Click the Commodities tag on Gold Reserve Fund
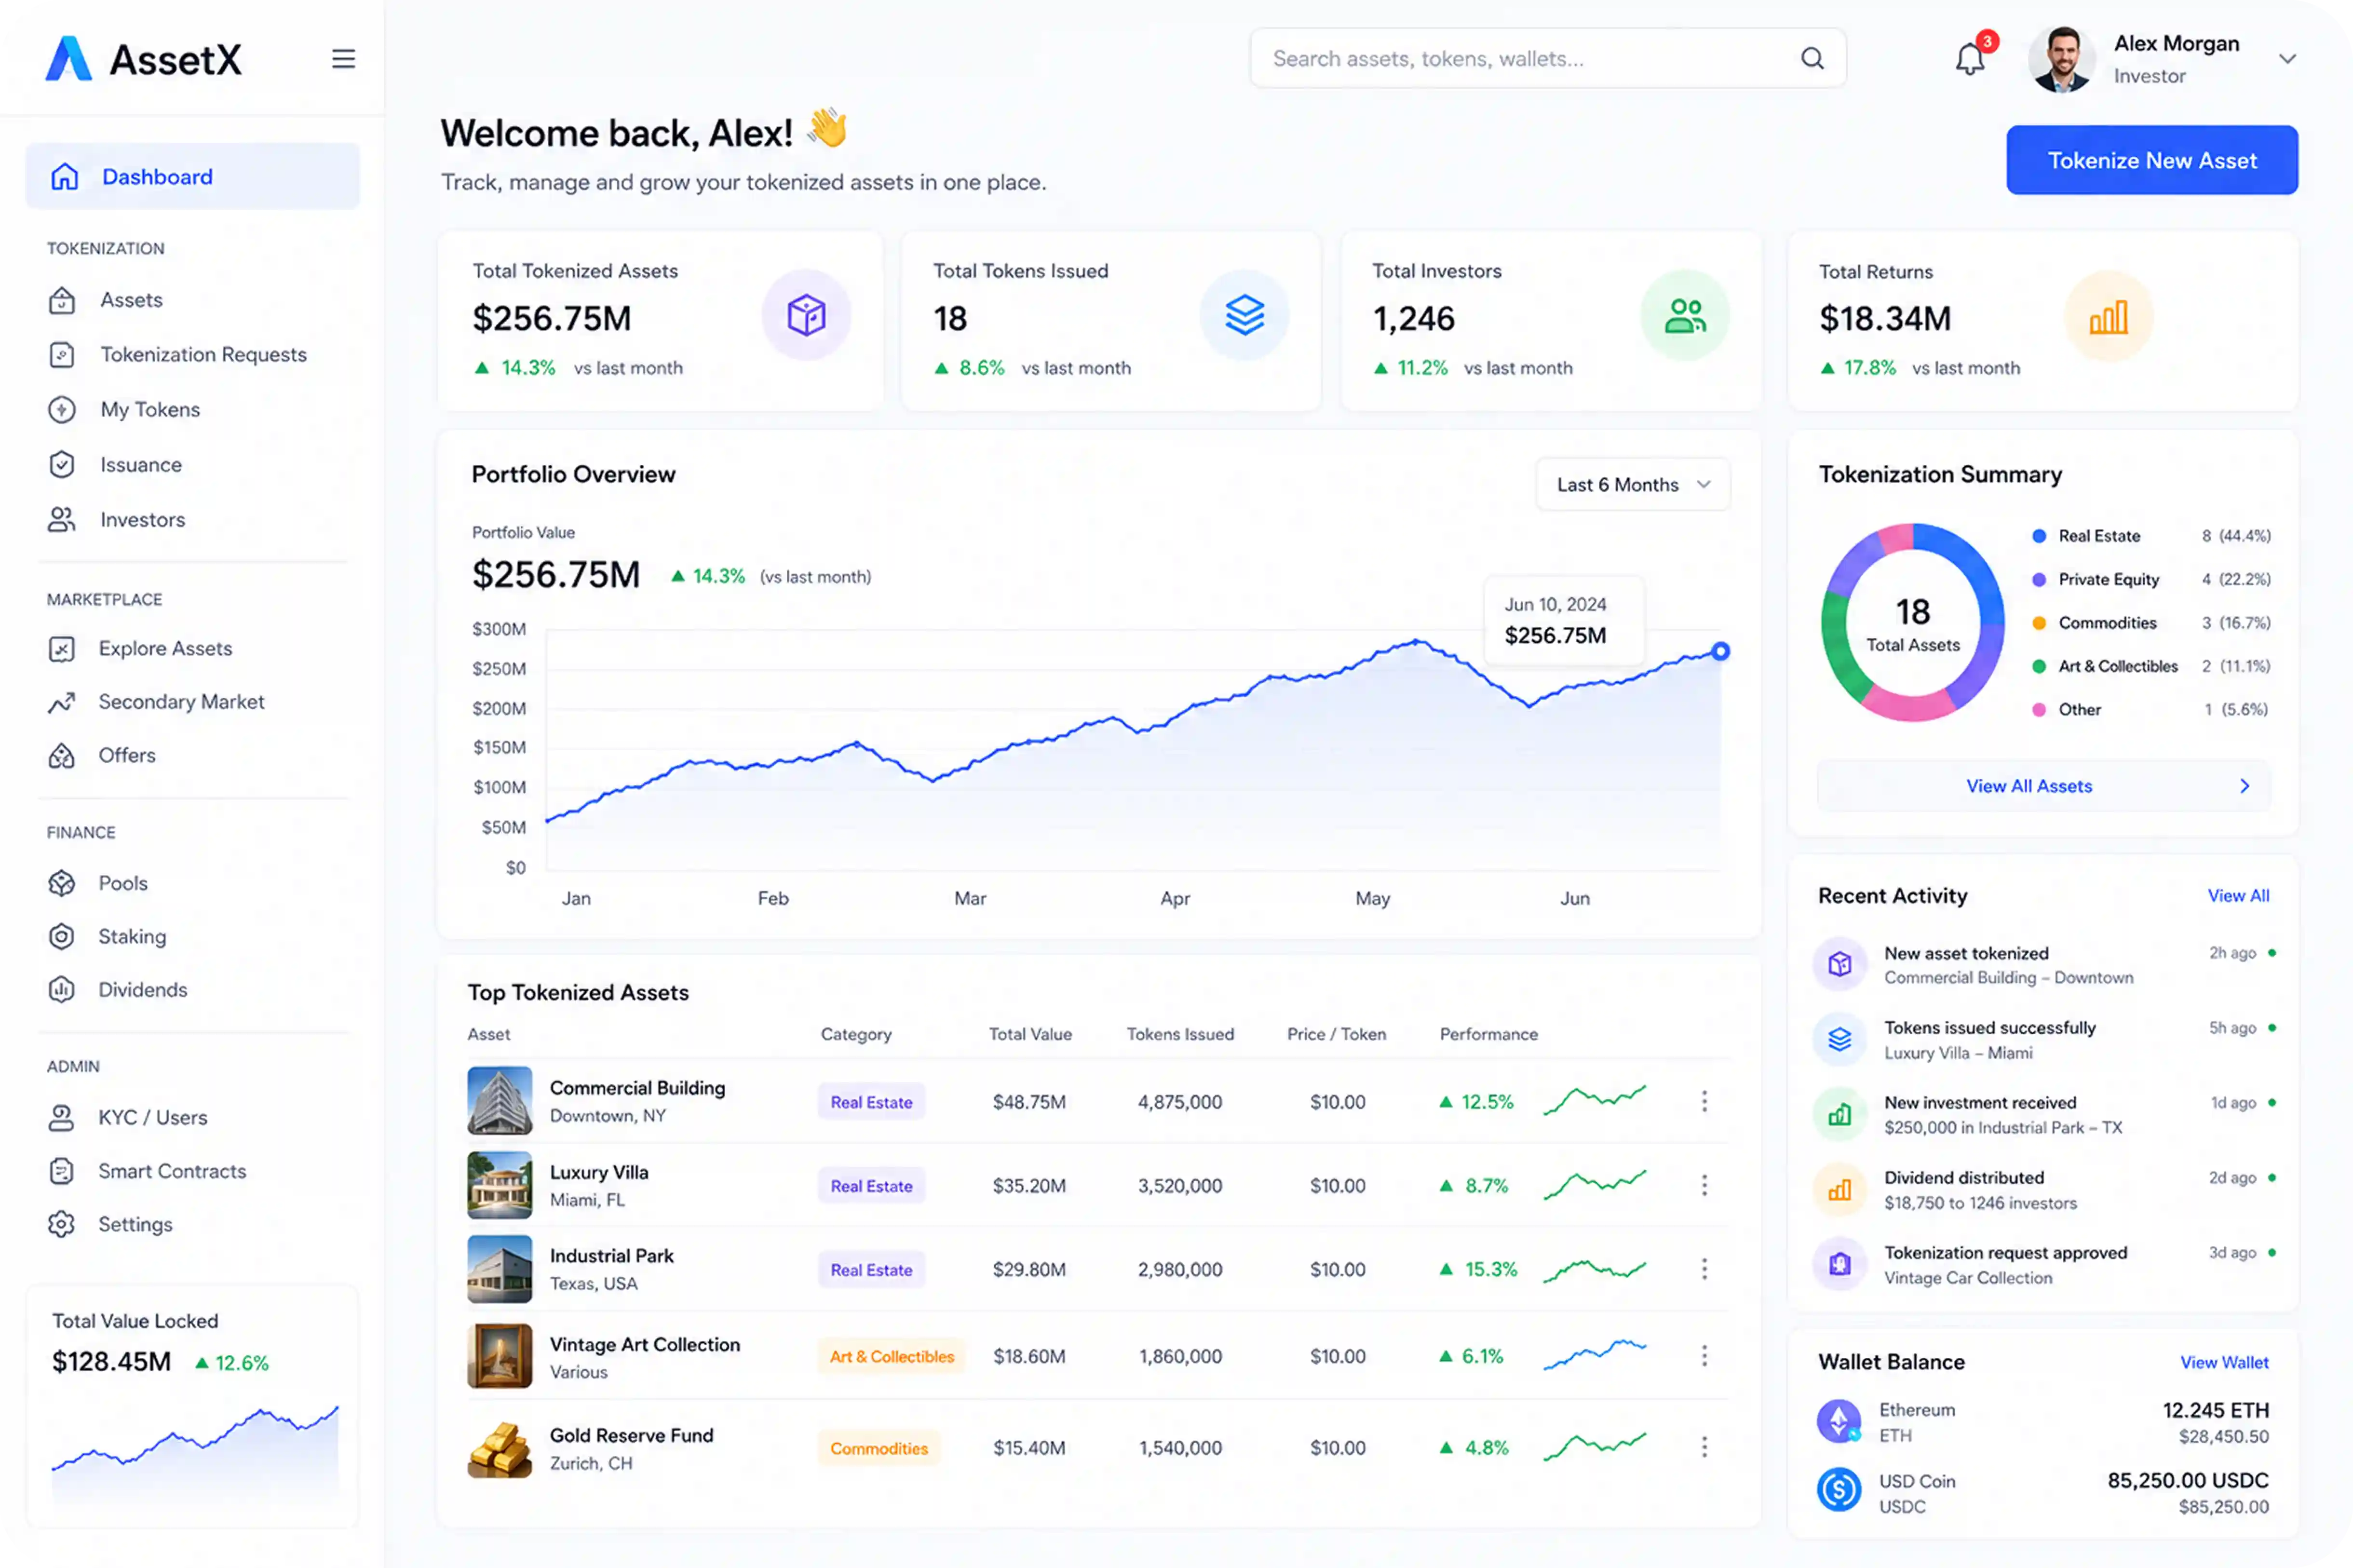Image resolution: width=2353 pixels, height=1568 pixels. coord(878,1449)
